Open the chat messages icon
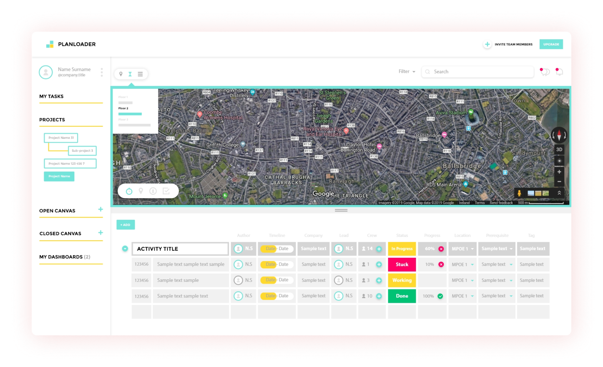The width and height of the screenshot is (603, 367). pyautogui.click(x=545, y=72)
